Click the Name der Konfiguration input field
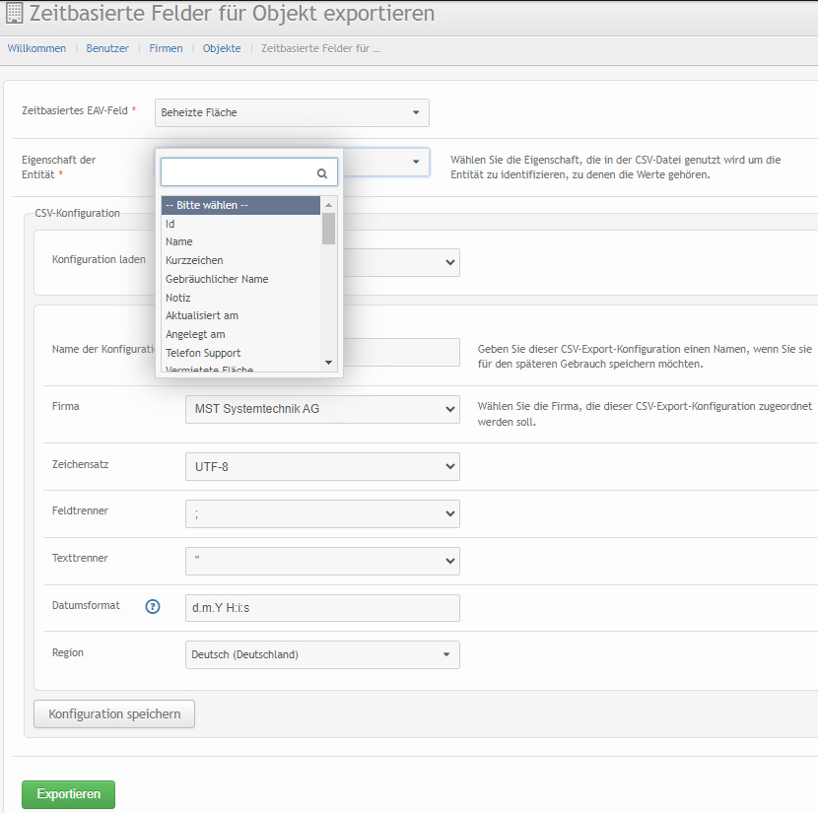 (x=401, y=353)
